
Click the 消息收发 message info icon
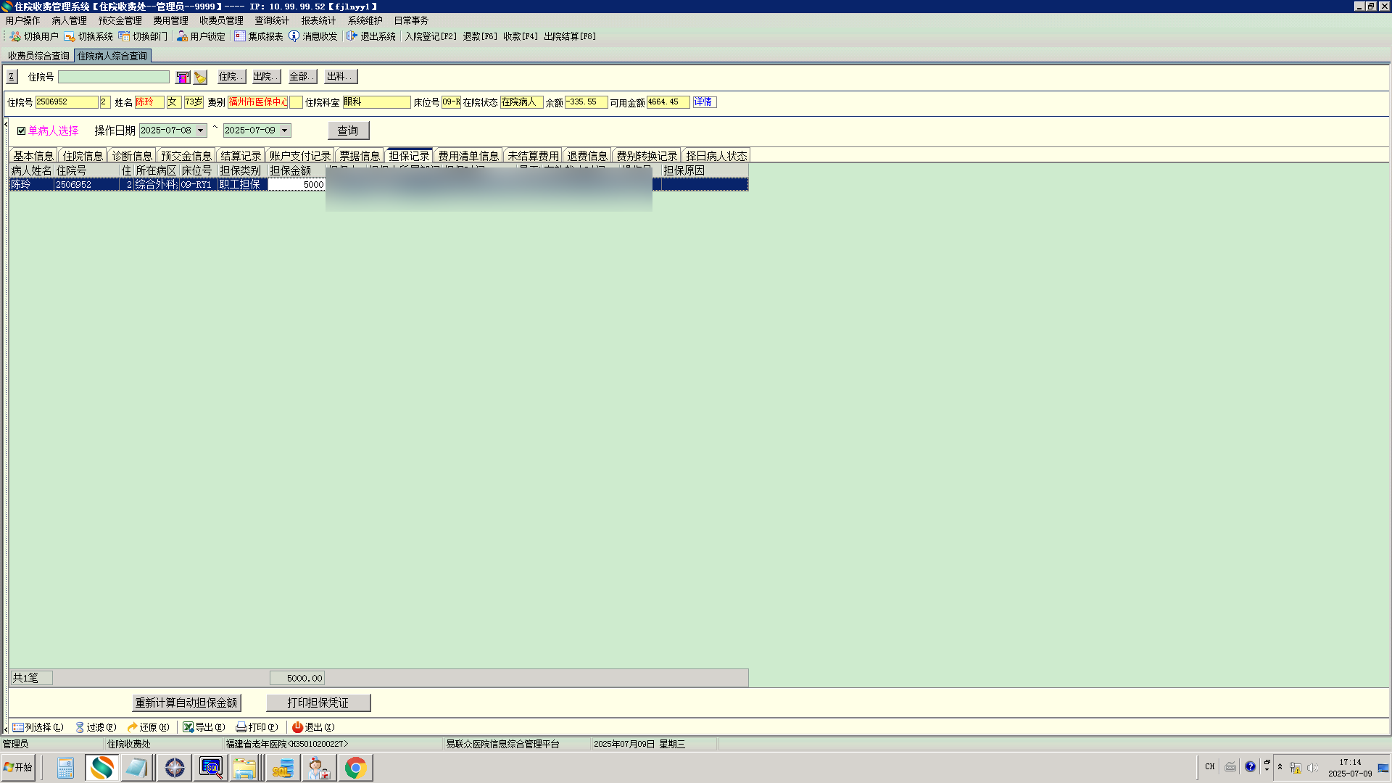[x=294, y=36]
